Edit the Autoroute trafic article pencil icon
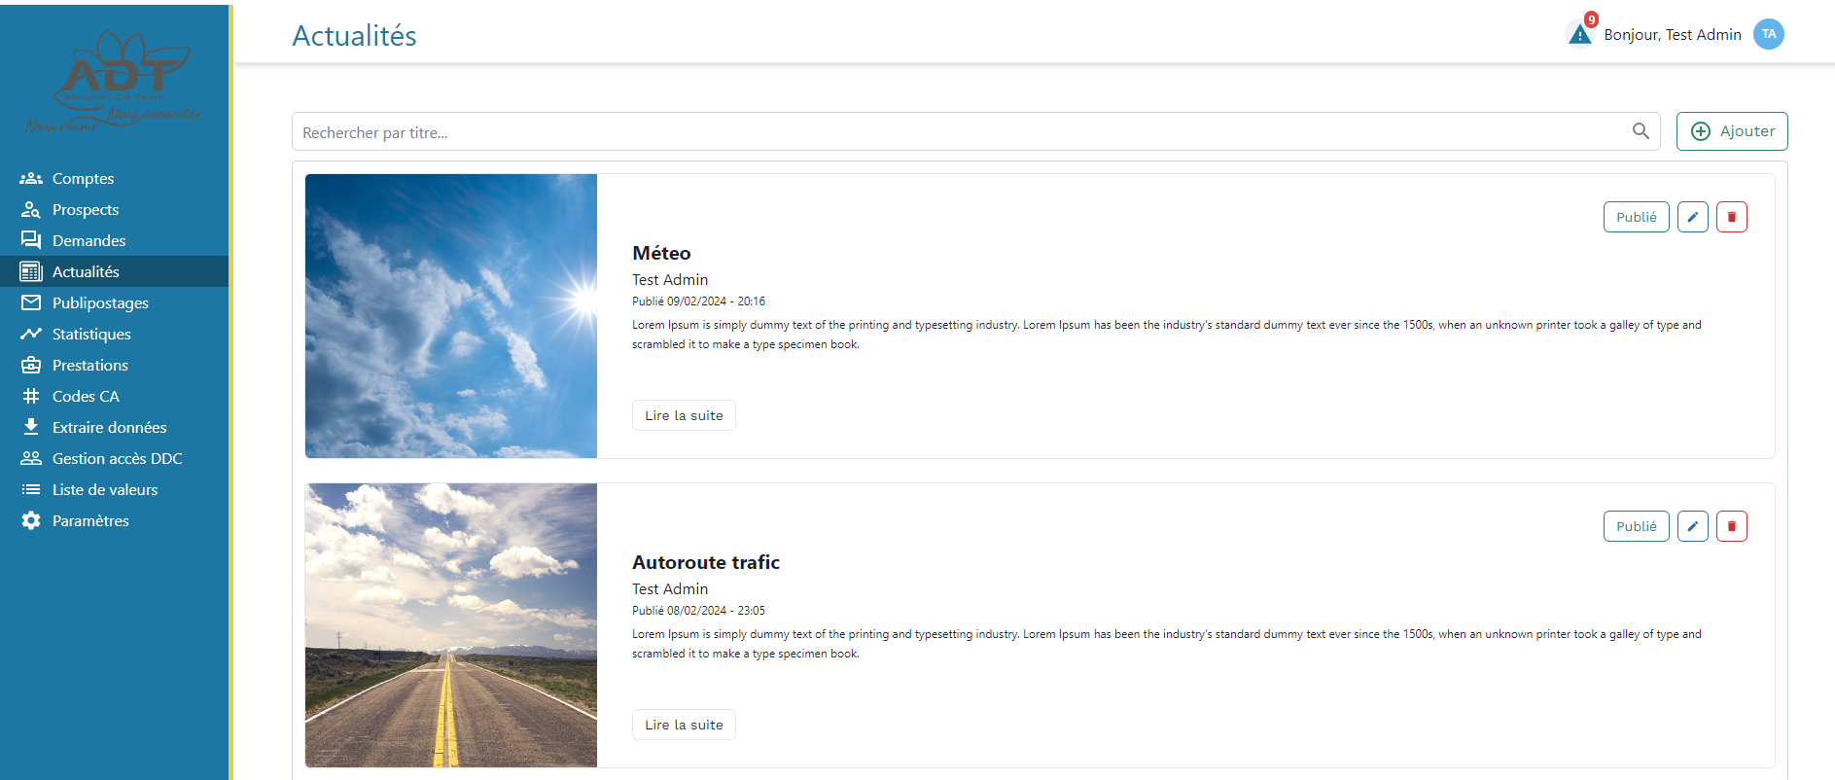The image size is (1835, 780). point(1693,526)
